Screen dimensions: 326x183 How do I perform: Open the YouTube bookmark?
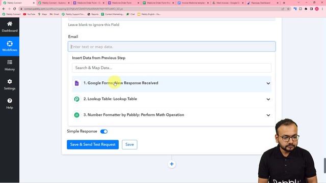click(29, 14)
